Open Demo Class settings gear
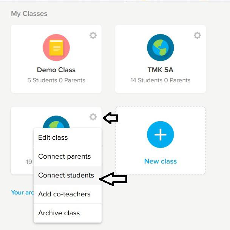 93,36
